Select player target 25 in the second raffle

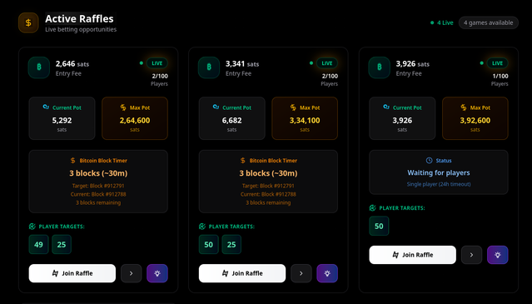(x=231, y=244)
